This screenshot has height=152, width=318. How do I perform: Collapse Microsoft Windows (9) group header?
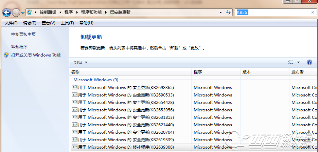point(96,80)
